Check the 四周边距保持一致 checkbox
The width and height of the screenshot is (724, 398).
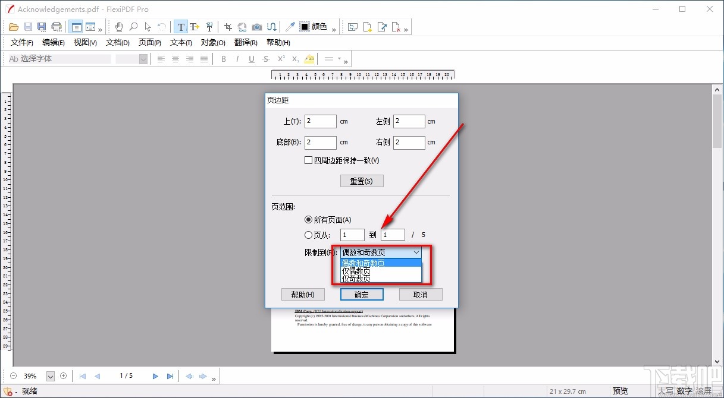coord(308,160)
